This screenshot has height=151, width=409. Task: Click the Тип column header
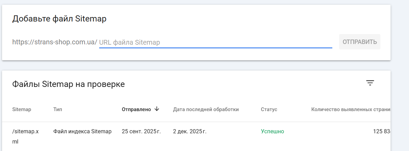pyautogui.click(x=58, y=109)
